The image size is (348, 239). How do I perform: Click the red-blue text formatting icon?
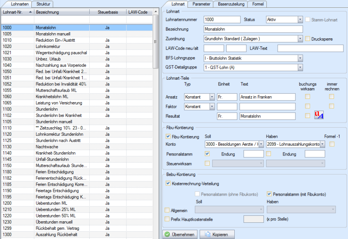coord(319,115)
